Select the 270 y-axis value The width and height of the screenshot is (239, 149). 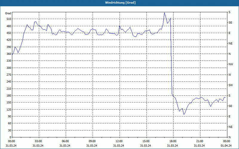coord(9,75)
